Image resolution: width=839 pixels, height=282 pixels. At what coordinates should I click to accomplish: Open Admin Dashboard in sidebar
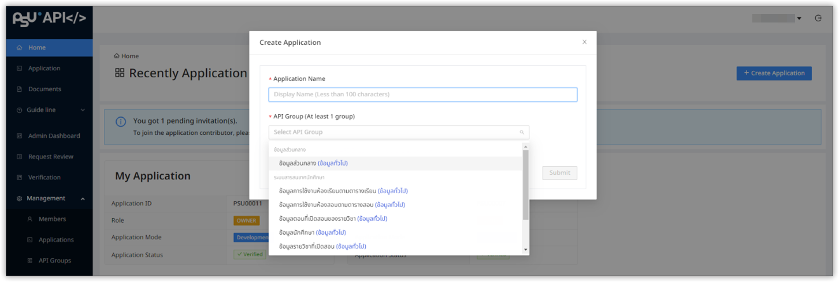coord(54,136)
